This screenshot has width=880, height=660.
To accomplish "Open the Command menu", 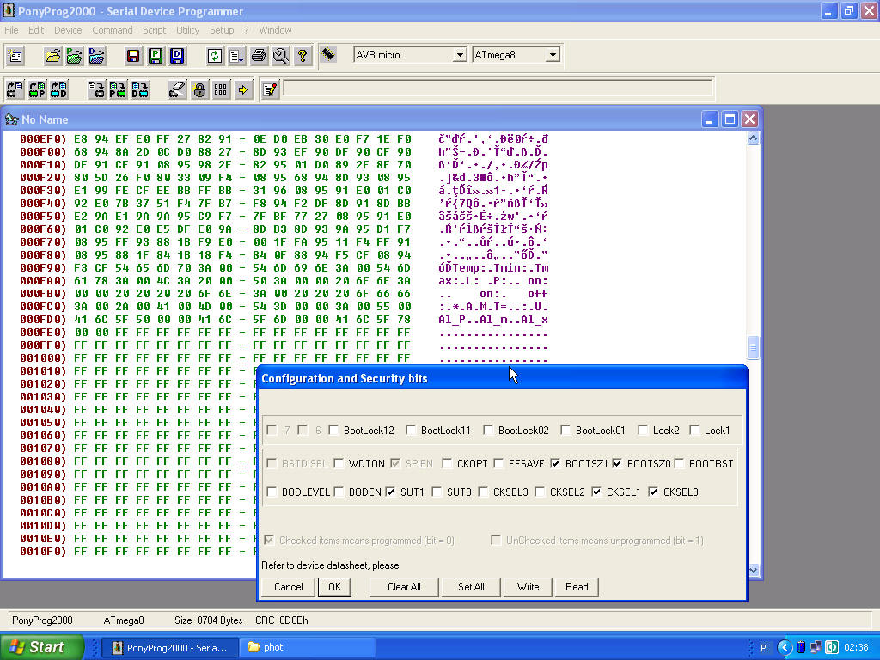I will tap(113, 30).
